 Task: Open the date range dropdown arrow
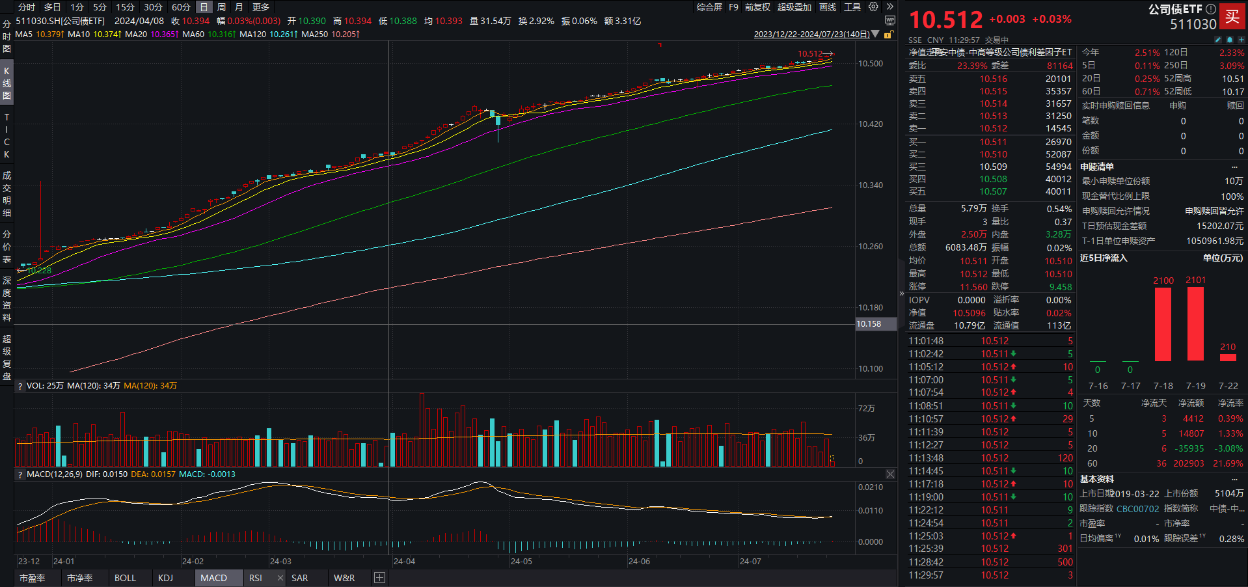(875, 34)
